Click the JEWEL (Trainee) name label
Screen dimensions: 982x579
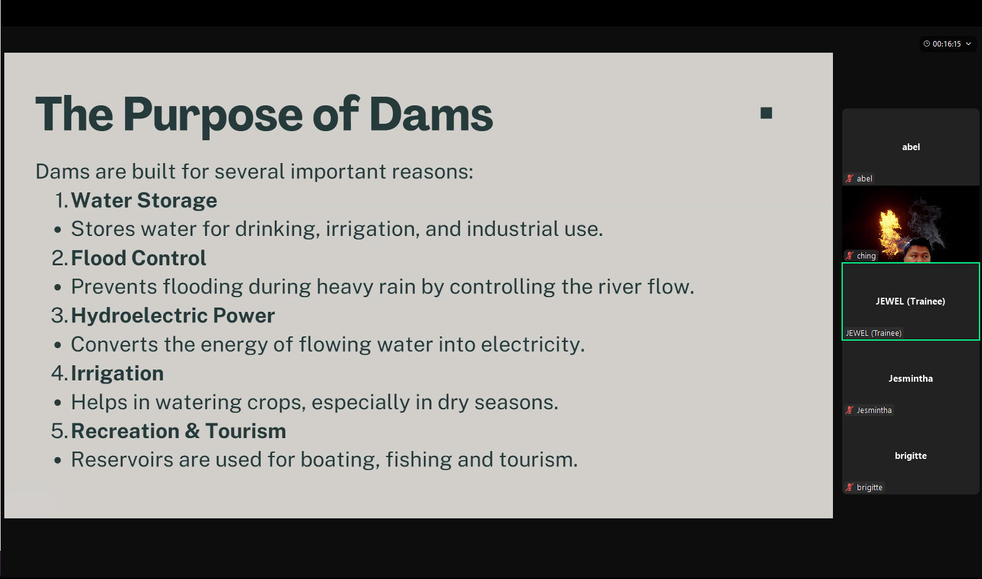(873, 333)
